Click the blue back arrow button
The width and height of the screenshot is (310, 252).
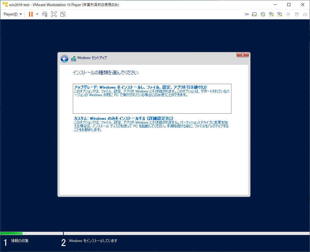(x=64, y=59)
